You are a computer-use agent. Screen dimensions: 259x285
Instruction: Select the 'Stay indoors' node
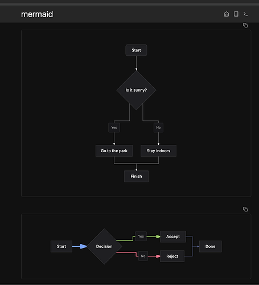click(x=158, y=151)
